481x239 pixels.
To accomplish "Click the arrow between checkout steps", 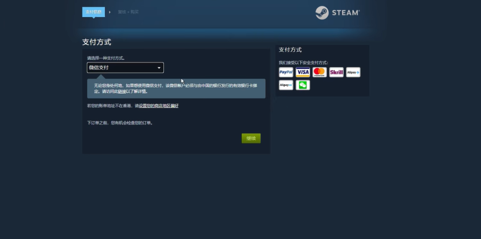I will coord(110,12).
